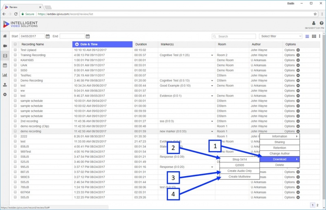This screenshot has height=210, width=326.
Task: Expand Good Example marker dropdown
Action: pyautogui.click(x=212, y=86)
